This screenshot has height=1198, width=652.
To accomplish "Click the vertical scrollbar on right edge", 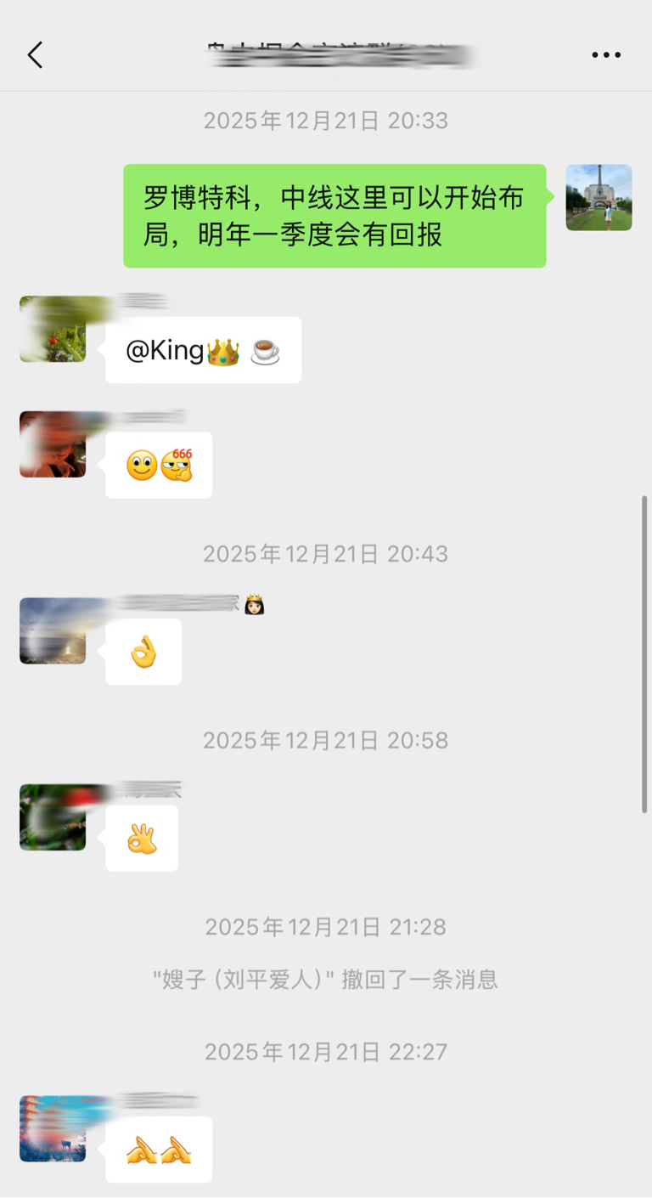I will 644,654.
